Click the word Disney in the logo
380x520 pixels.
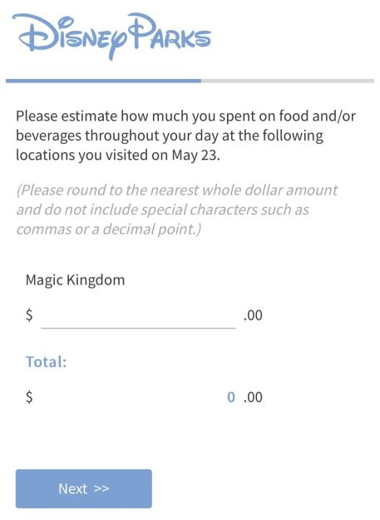click(x=70, y=37)
